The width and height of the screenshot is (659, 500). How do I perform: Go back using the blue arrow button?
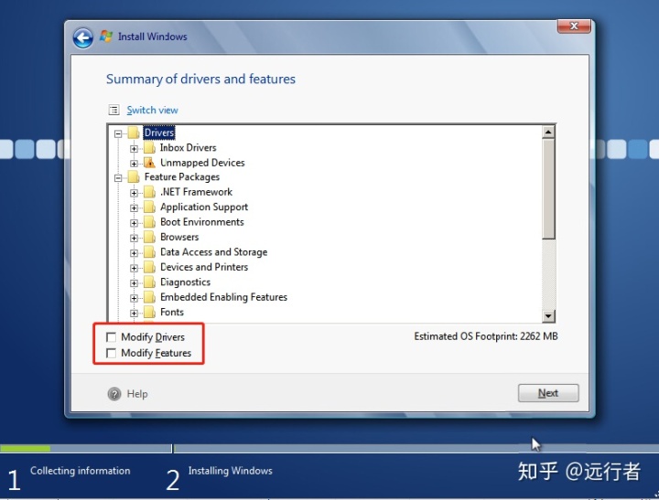(x=82, y=38)
